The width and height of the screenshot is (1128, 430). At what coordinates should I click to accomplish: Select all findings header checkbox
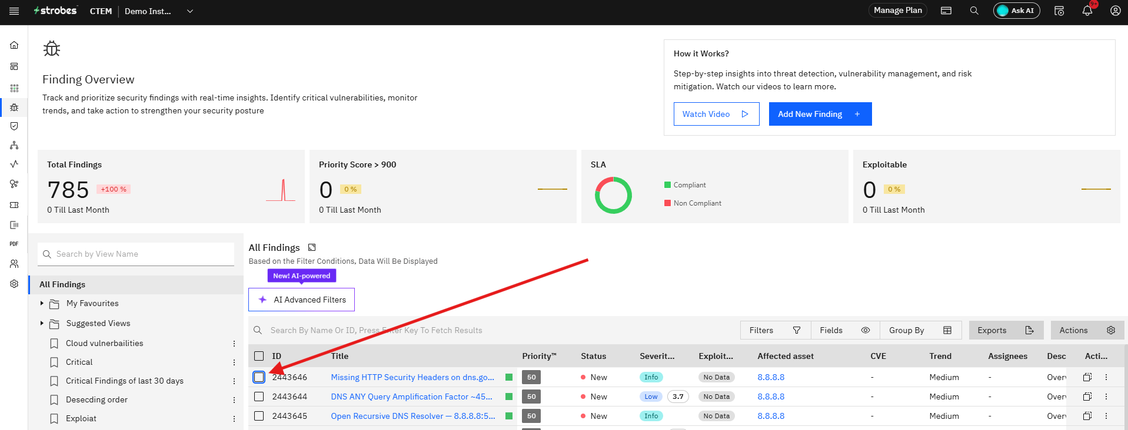coord(259,356)
